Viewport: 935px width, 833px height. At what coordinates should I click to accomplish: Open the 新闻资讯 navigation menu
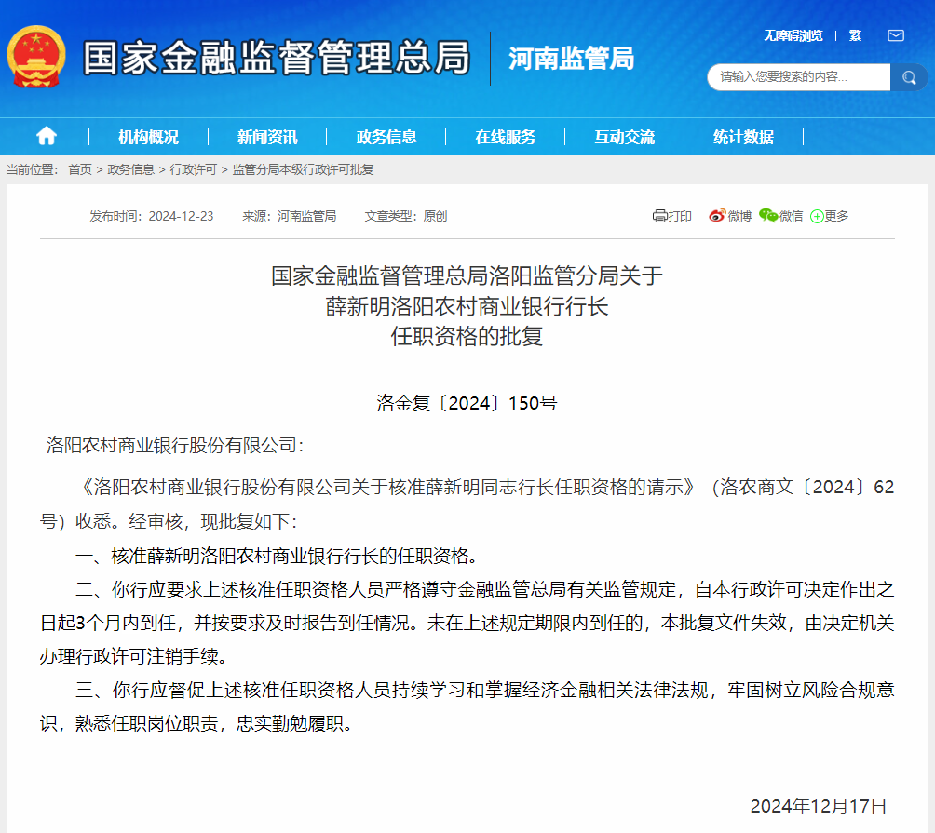(x=267, y=137)
